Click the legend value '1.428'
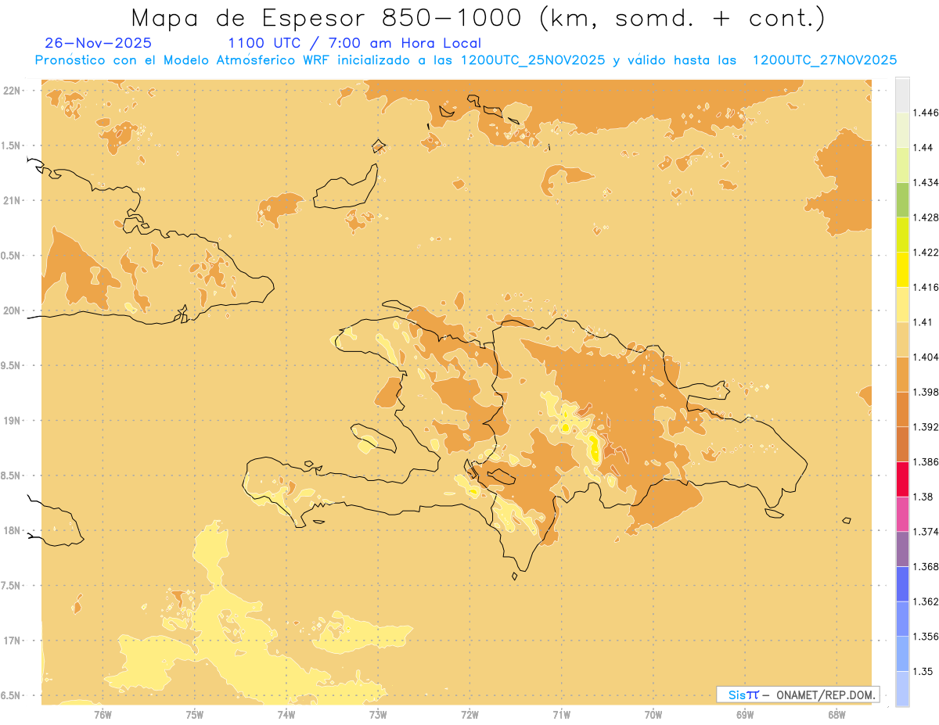 click(x=926, y=217)
